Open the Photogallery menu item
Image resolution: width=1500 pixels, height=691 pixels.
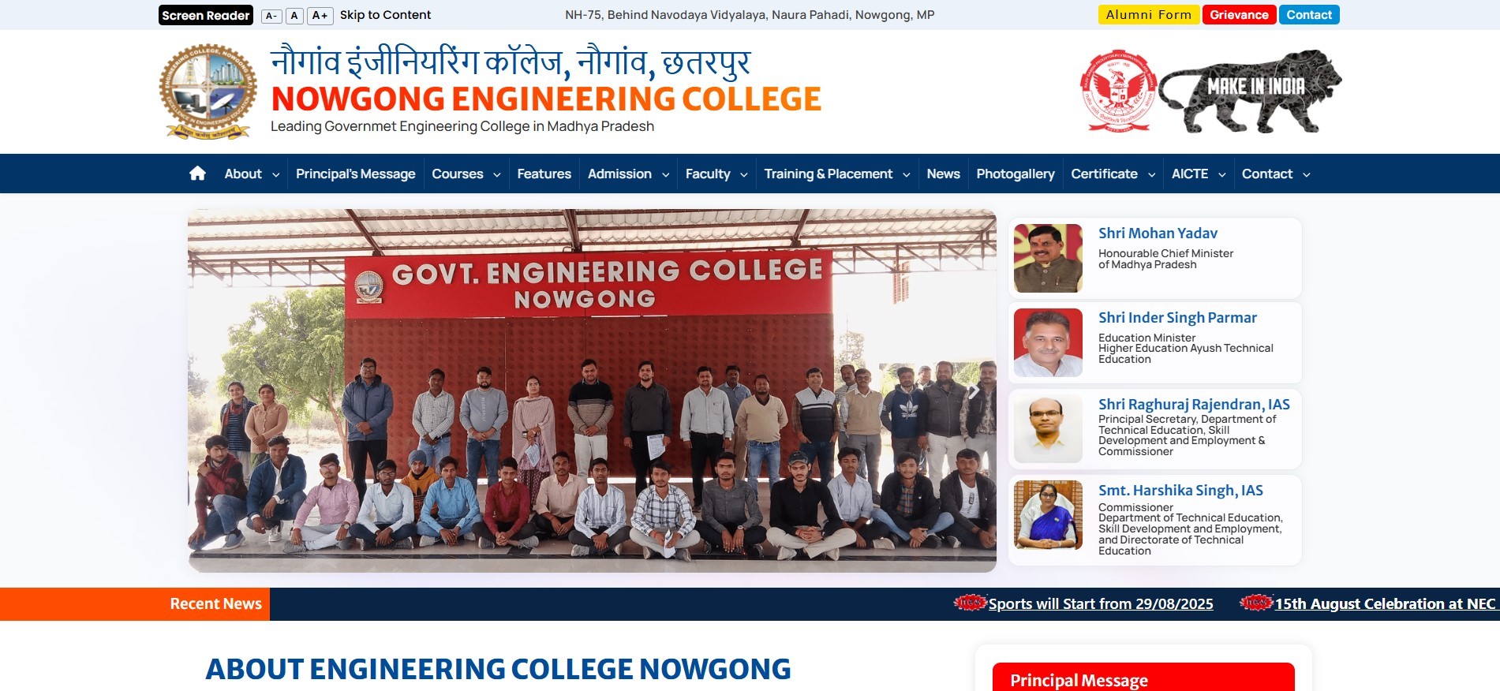[1015, 174]
